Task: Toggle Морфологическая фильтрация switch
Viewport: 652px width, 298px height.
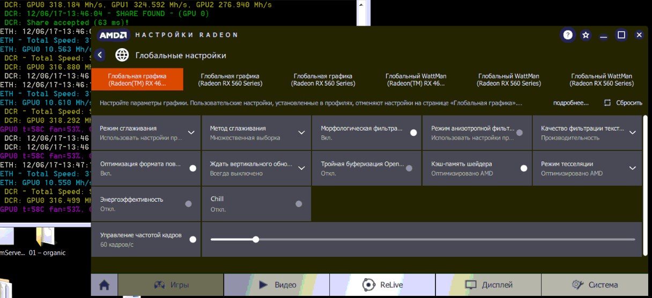Action: tap(413, 133)
